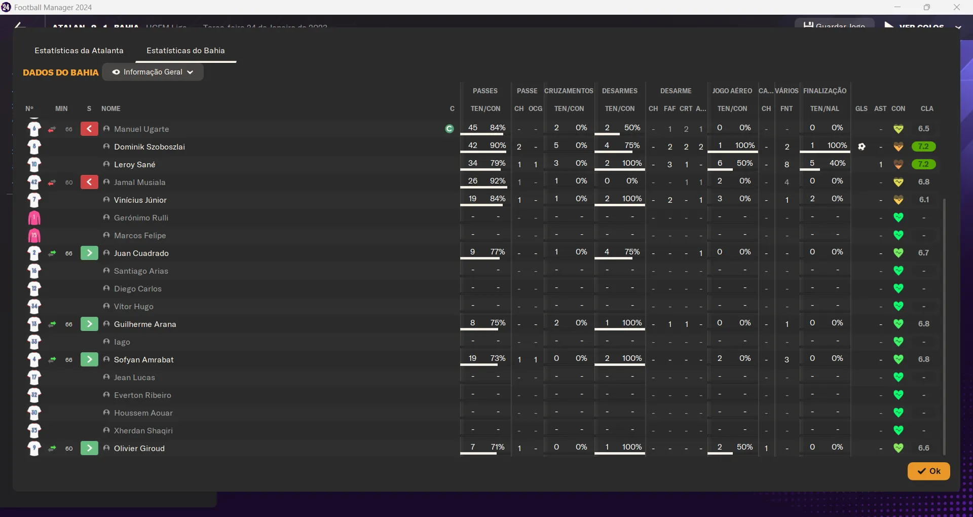This screenshot has height=517, width=973.
Task: Click the green substituted-on arrow for Guilherme Arana
Action: point(89,324)
